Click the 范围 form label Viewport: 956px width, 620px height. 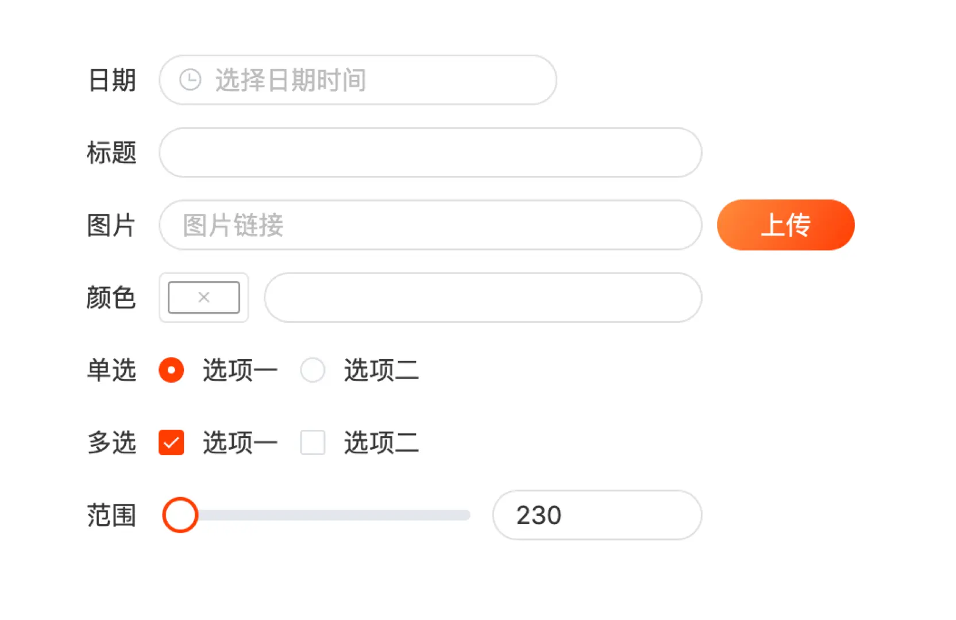111,515
